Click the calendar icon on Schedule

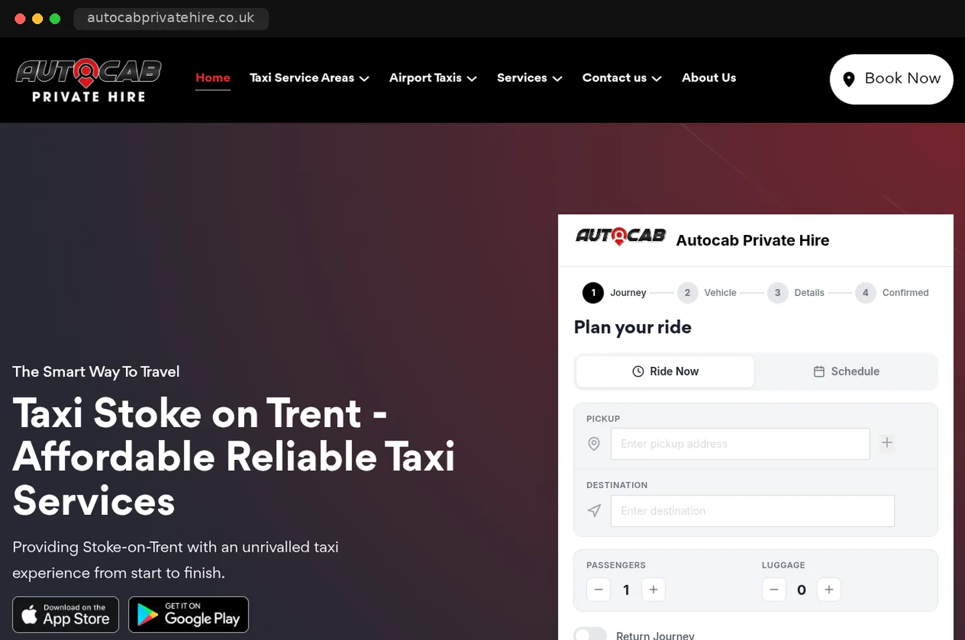click(819, 372)
